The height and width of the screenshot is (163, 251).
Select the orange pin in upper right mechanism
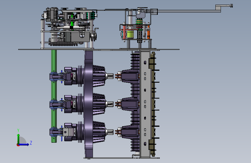tap(149, 32)
